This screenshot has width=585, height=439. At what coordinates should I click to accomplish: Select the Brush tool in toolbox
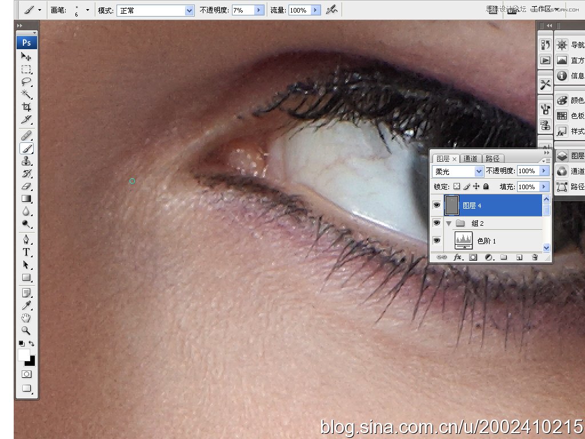pos(26,148)
